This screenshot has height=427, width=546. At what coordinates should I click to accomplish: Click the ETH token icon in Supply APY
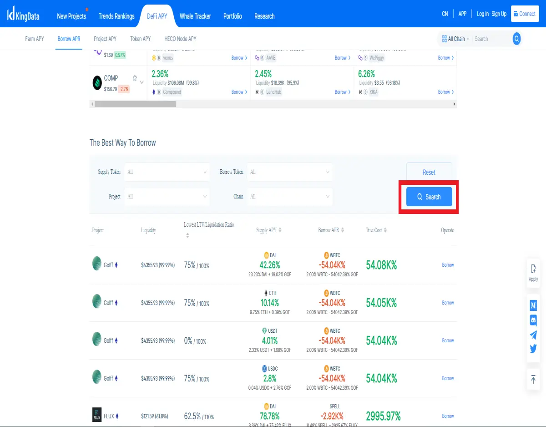tap(266, 293)
